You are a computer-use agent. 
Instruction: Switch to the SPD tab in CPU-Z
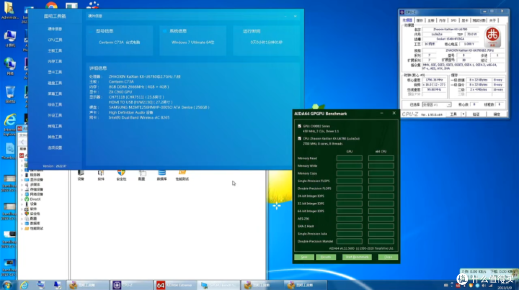point(454,21)
